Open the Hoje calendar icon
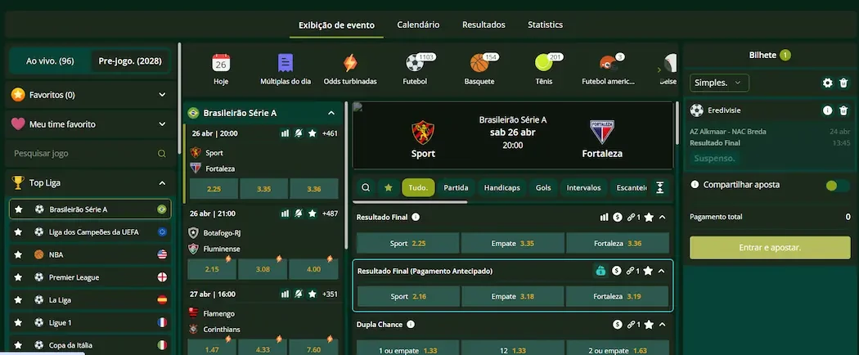 click(221, 63)
